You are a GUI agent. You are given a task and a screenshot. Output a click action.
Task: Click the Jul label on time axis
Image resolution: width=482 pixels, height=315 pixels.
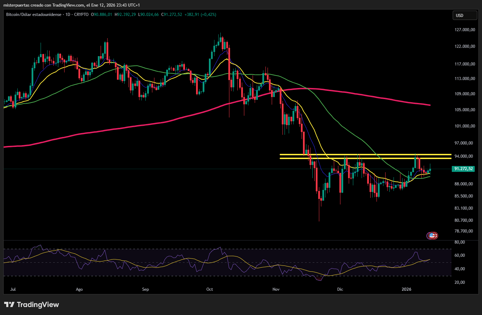(x=13, y=289)
